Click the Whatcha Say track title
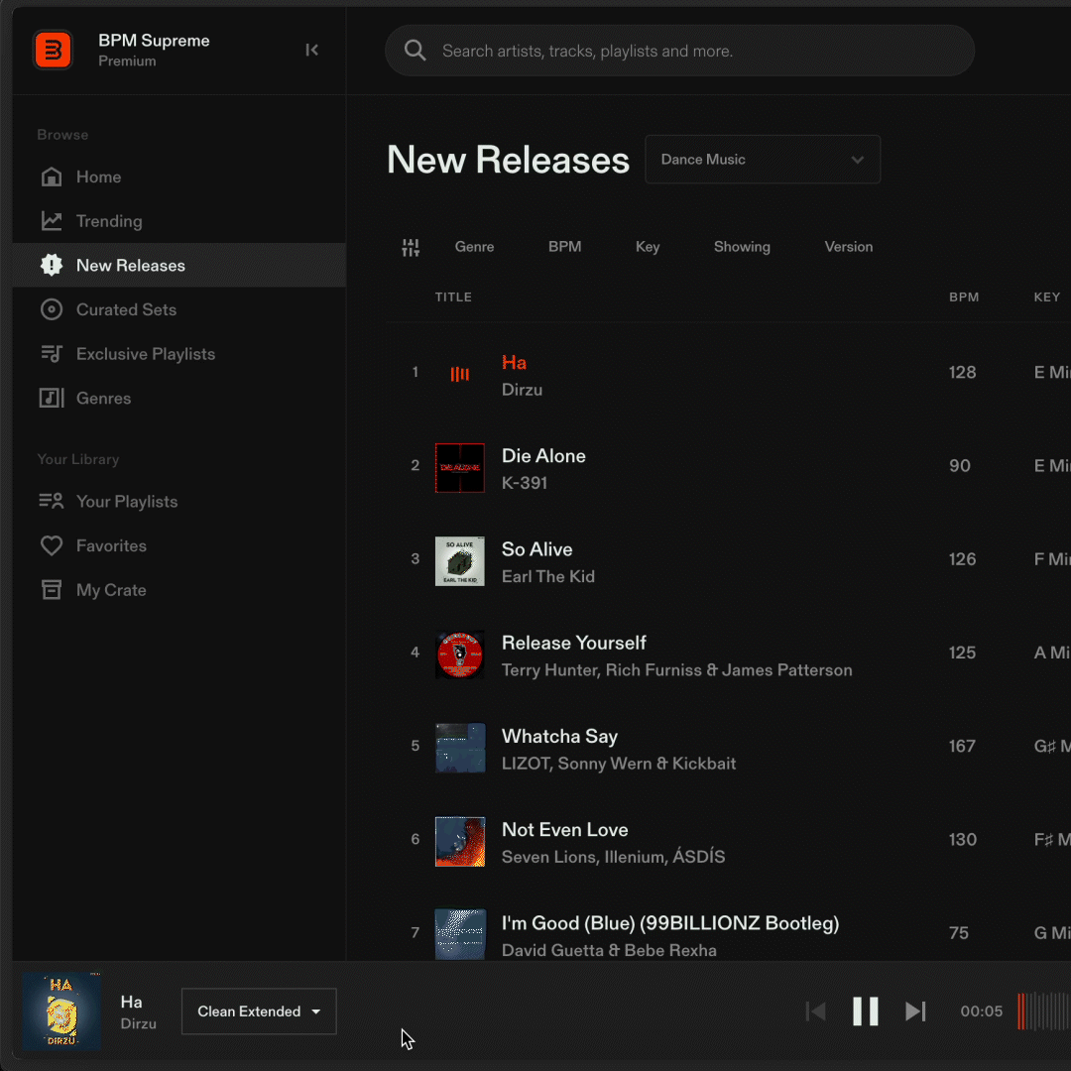The height and width of the screenshot is (1071, 1071). (x=559, y=736)
